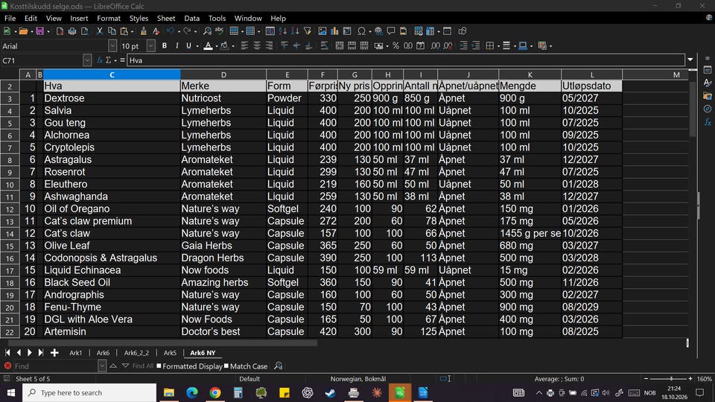Click the Cut scissors icon

click(x=99, y=31)
